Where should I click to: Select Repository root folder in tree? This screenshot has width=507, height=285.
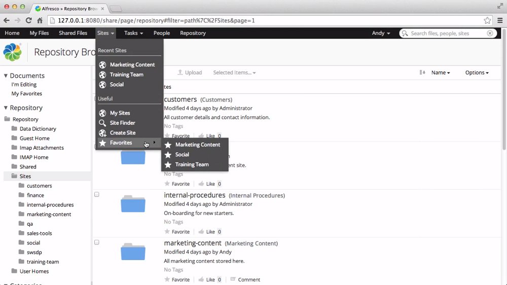[25, 119]
